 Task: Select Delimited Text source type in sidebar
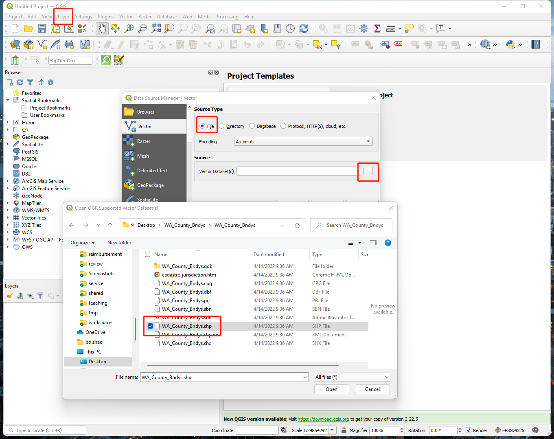click(152, 171)
